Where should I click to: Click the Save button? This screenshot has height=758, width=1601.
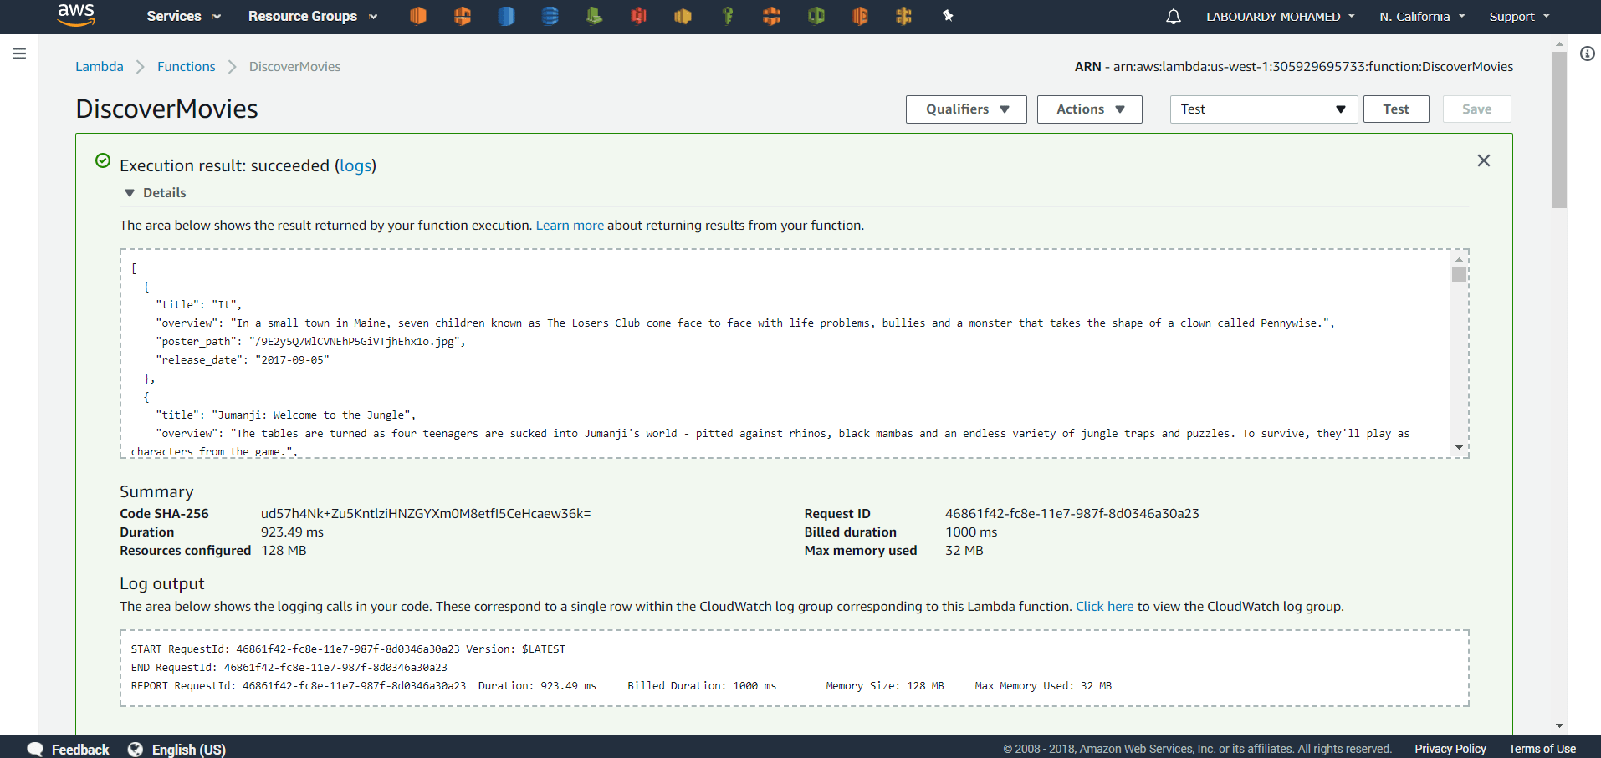1477,109
